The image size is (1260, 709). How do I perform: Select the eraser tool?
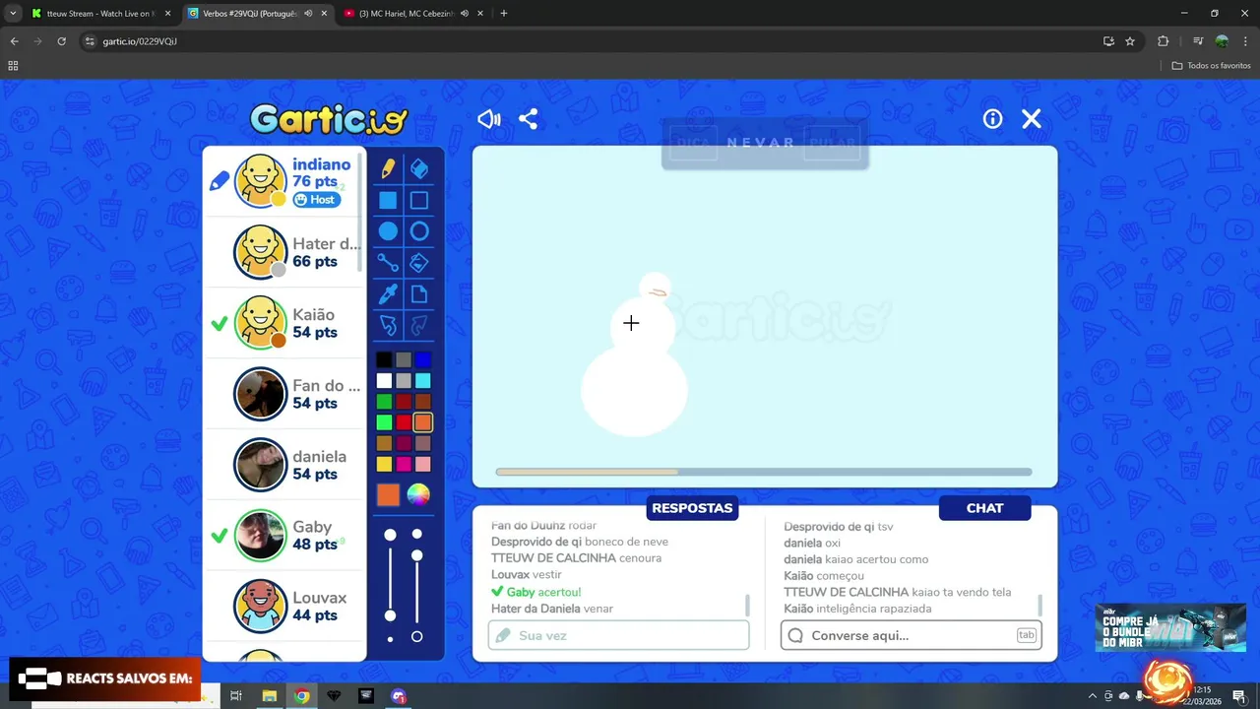[x=419, y=168]
